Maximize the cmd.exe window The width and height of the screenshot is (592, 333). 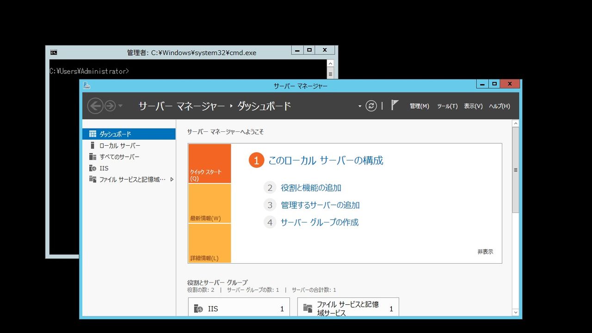[x=309, y=50]
